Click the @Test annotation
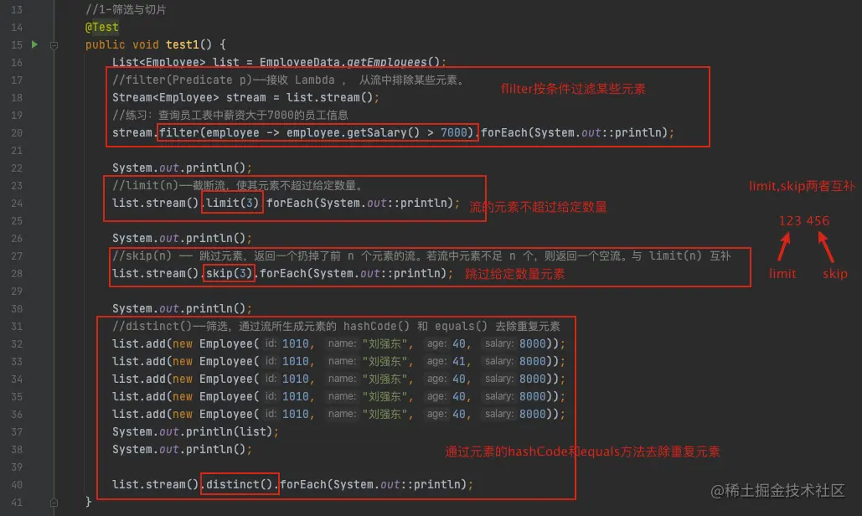The width and height of the screenshot is (862, 516). [x=101, y=27]
